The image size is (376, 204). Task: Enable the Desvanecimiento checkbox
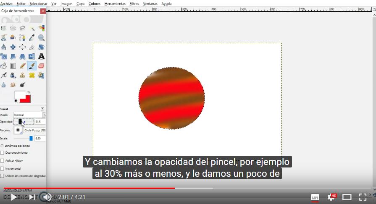pos(2,152)
